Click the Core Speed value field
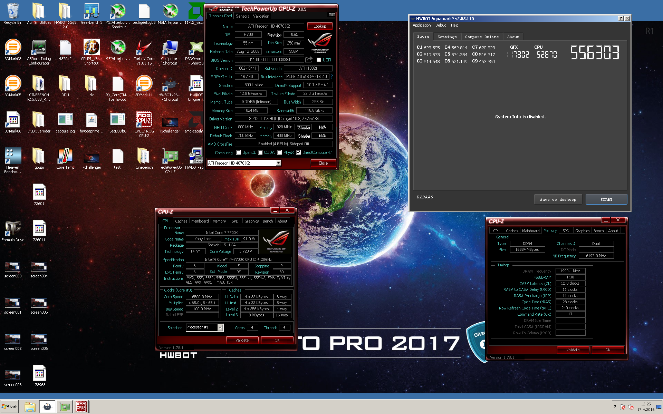 202,297
